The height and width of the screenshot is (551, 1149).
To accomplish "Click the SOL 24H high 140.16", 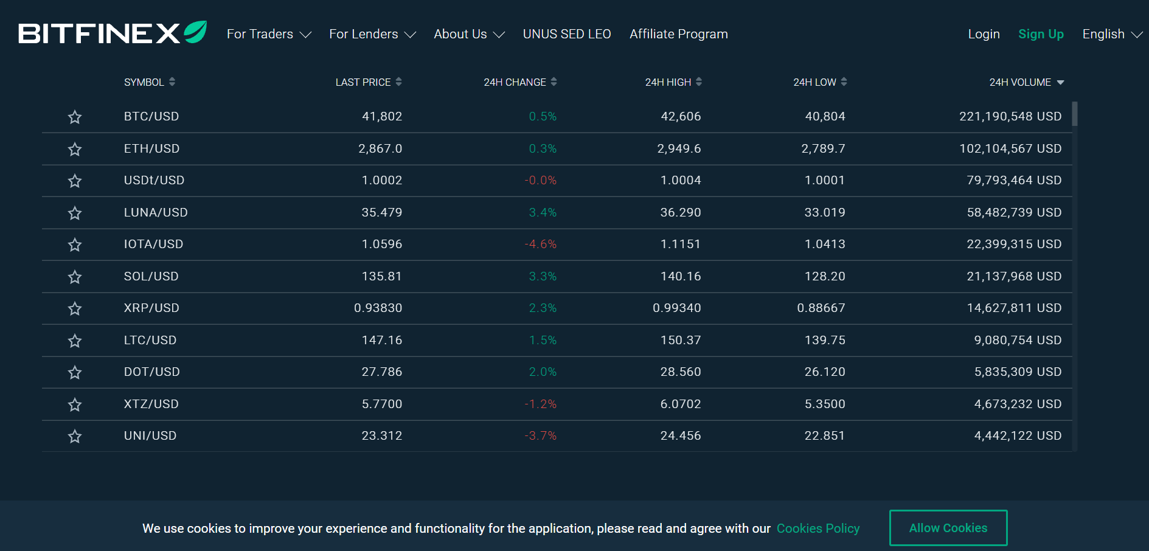I will [x=681, y=276].
